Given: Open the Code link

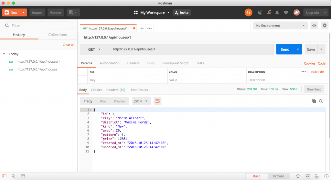Looking at the screenshot, I should pos(322,63).
